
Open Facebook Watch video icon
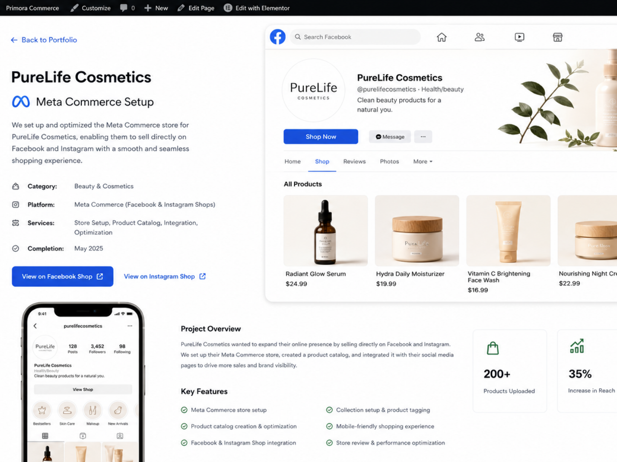click(519, 37)
